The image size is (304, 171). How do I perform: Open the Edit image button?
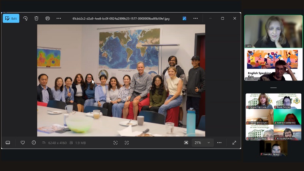click(x=11, y=18)
